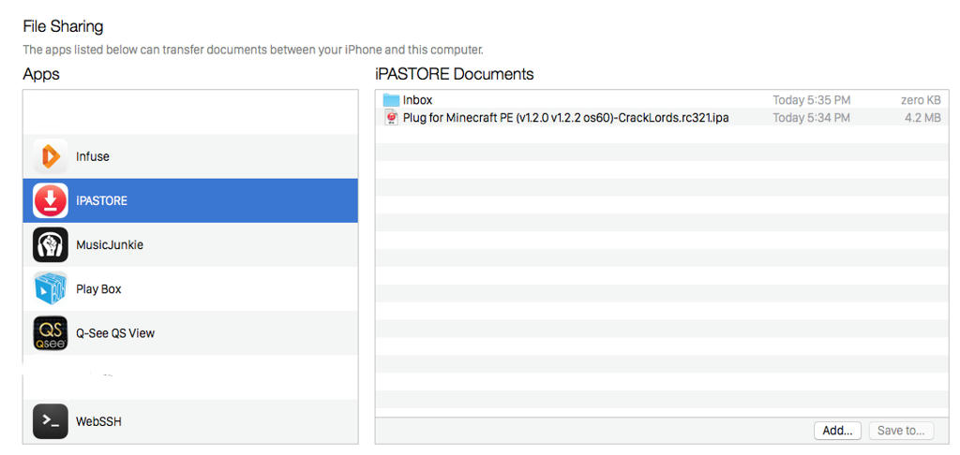Screen dimensions: 960x455
Task: Click the 4.2 MB file size
Action: [x=922, y=118]
